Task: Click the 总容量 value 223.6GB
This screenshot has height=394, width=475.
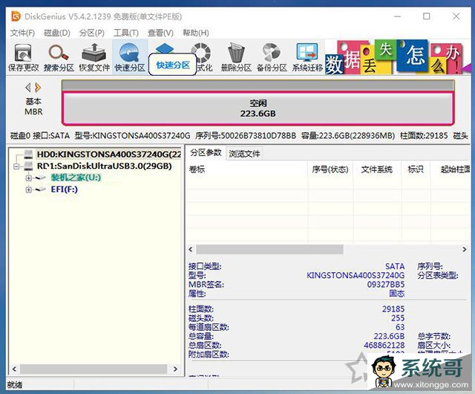Action: [x=389, y=336]
